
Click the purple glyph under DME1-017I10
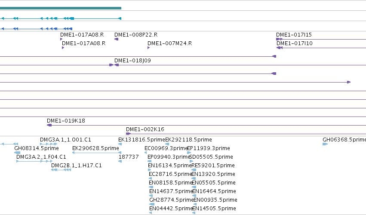[x=280, y=48]
